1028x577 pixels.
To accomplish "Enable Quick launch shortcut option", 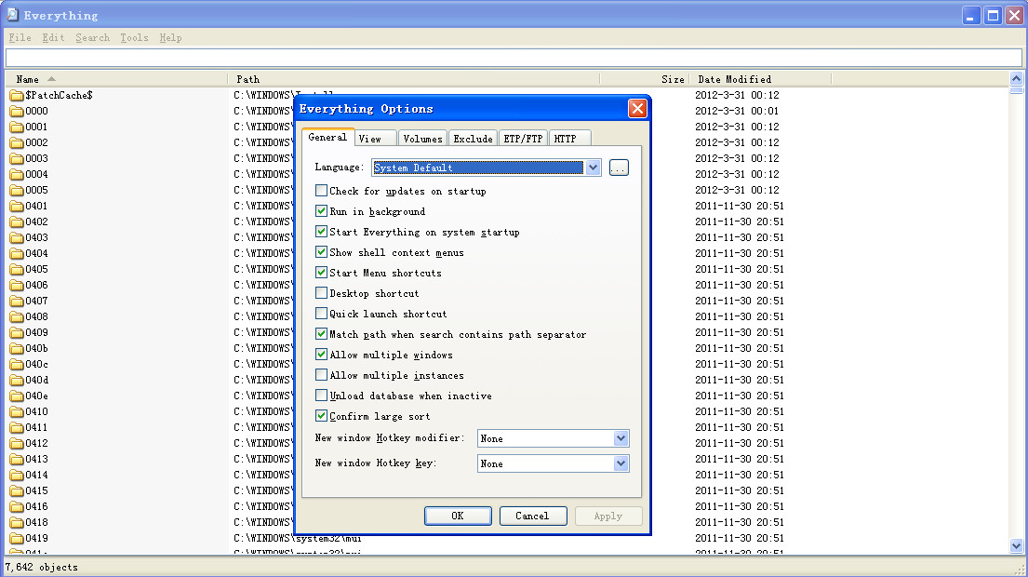I will (x=321, y=314).
